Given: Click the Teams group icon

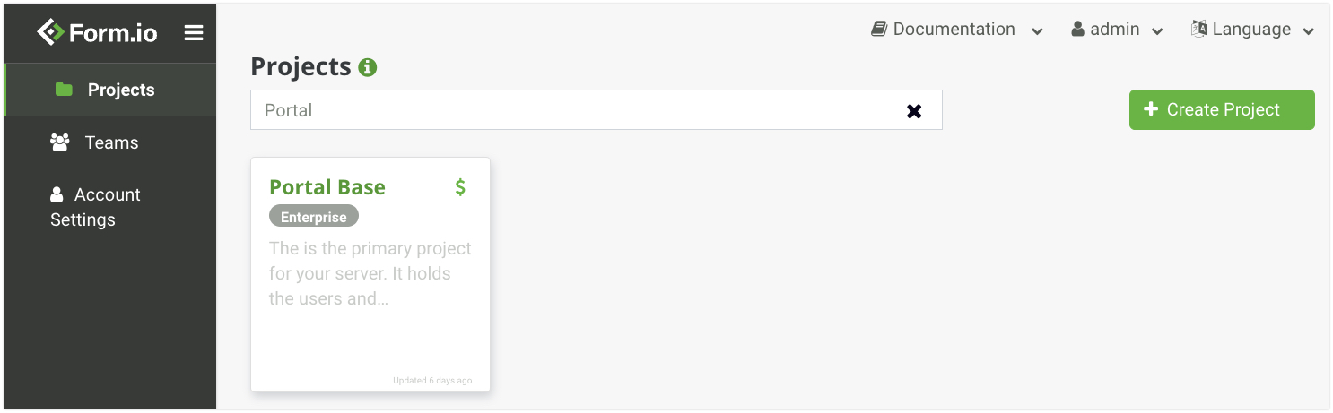Looking at the screenshot, I should (x=60, y=142).
